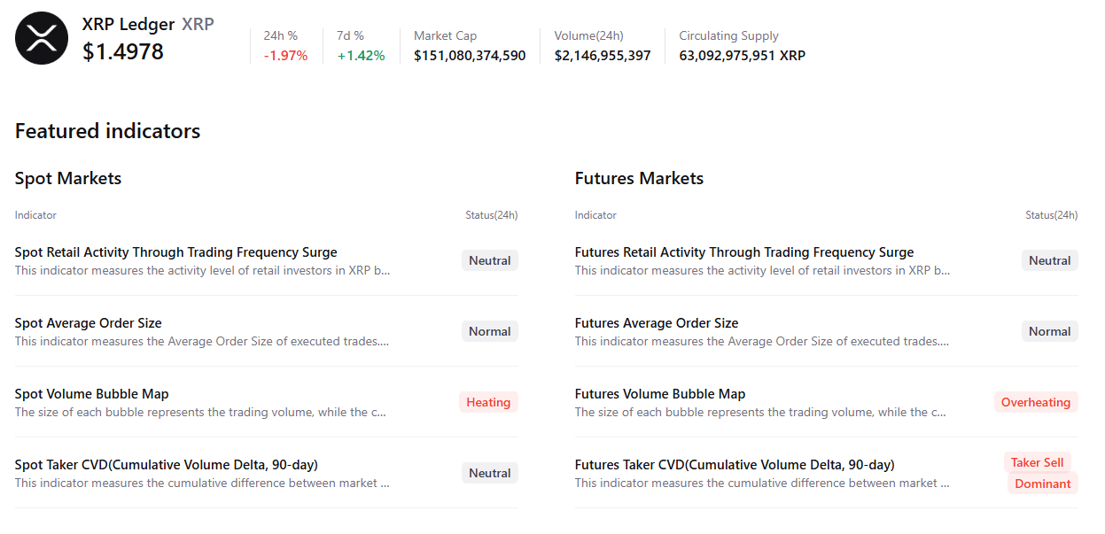
Task: Click the Dominant badge
Action: click(1043, 484)
